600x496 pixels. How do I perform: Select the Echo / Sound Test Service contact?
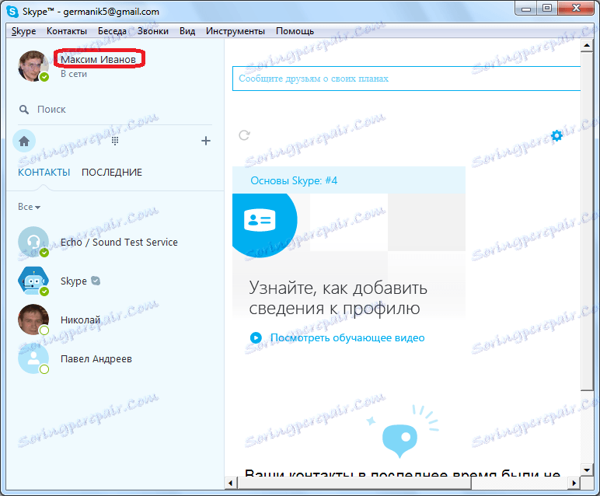[115, 243]
